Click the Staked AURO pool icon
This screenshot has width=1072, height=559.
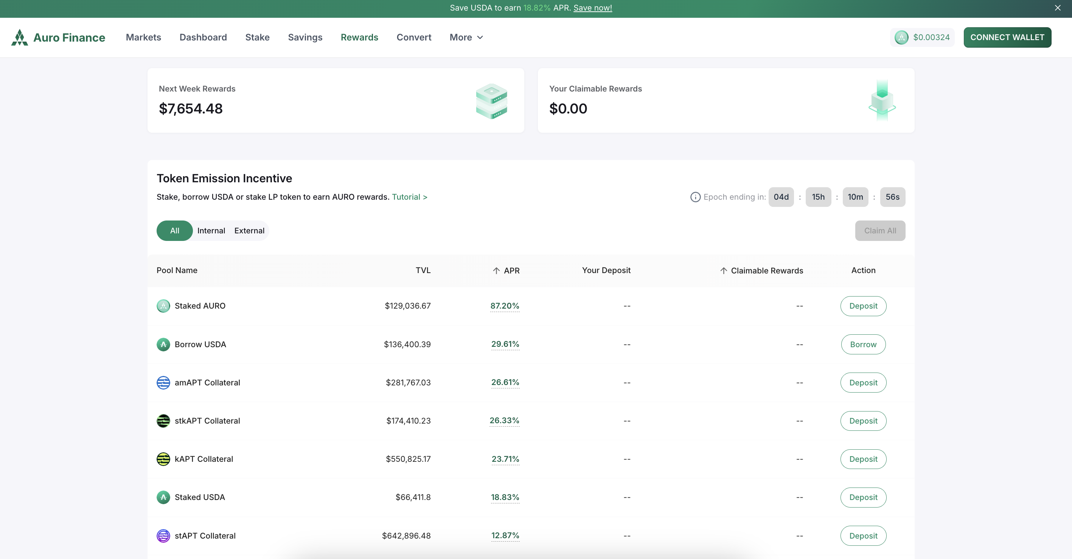(x=163, y=306)
